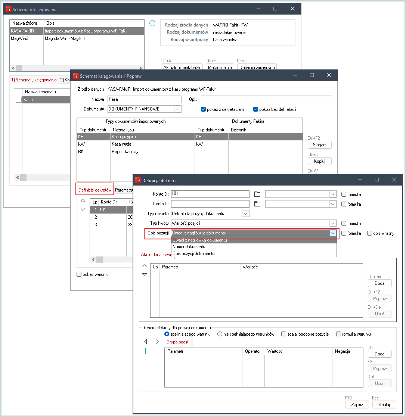
Task: Open the Typ kwoty dropdown
Action: coord(332,223)
